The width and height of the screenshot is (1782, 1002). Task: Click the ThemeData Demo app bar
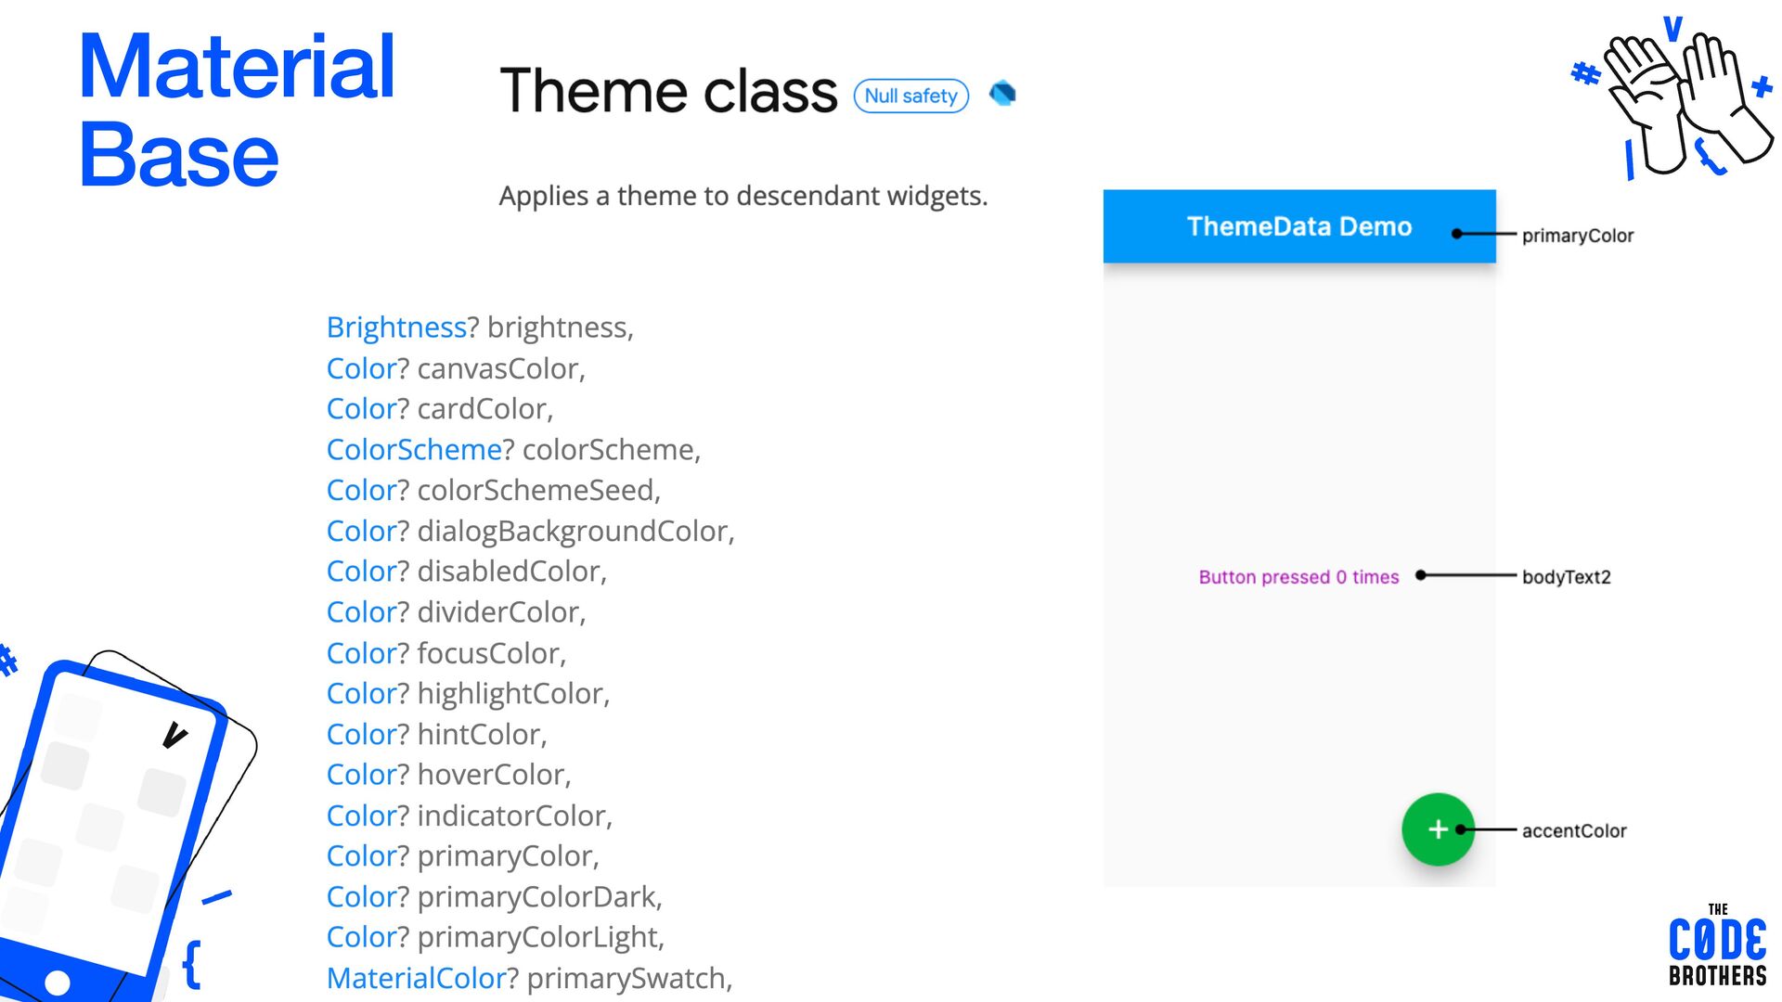click(x=1299, y=226)
